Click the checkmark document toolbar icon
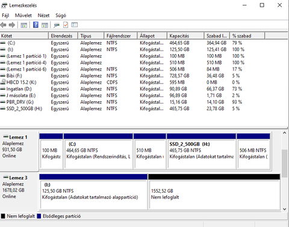The height and width of the screenshot is (227, 289). click(x=66, y=25)
